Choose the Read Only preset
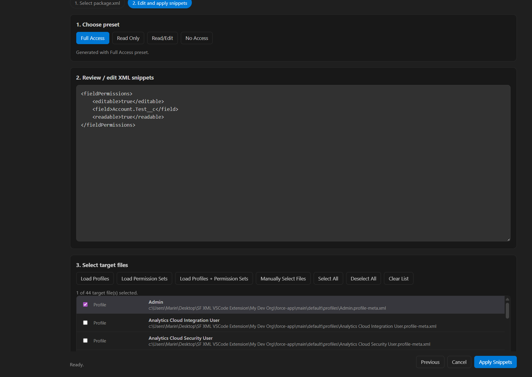 tap(128, 38)
